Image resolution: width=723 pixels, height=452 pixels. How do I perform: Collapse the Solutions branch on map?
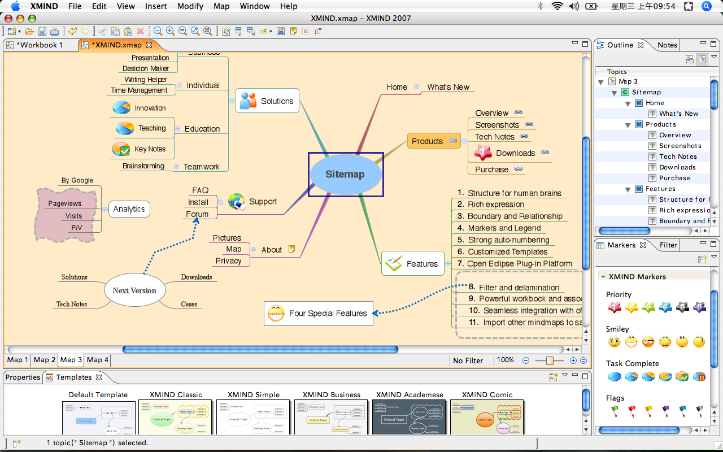pyautogui.click(x=232, y=101)
